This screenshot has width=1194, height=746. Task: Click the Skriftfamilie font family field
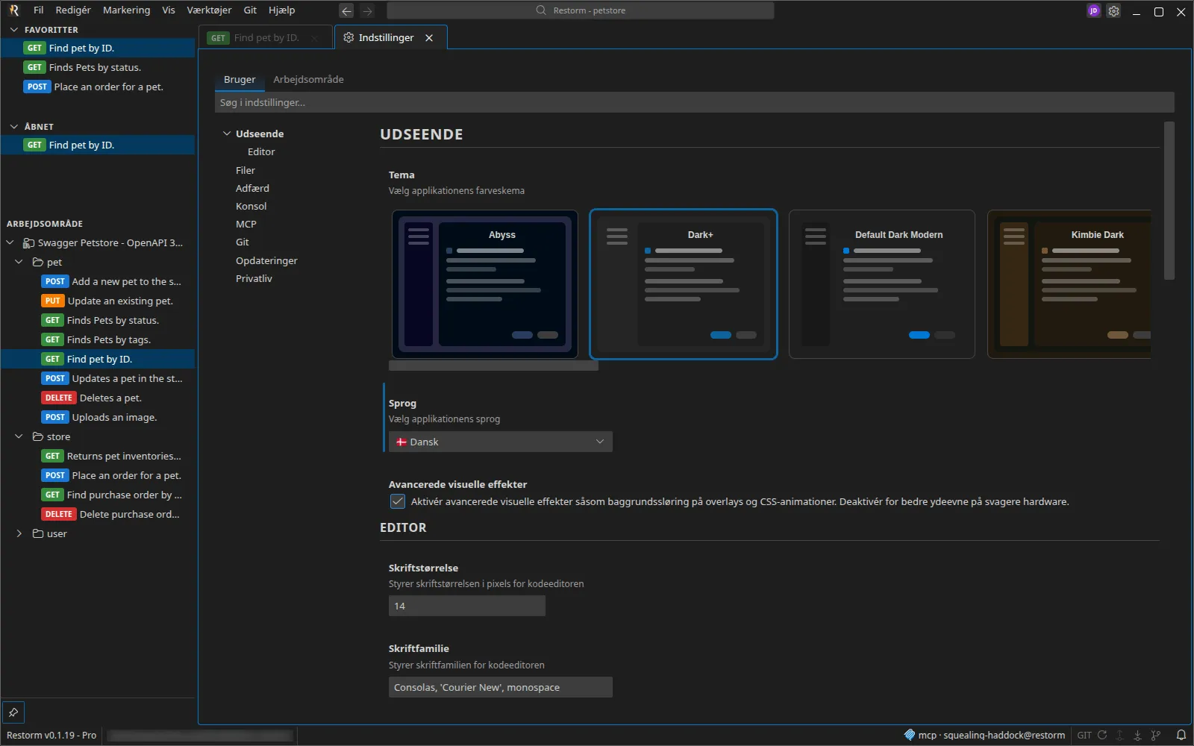pyautogui.click(x=501, y=687)
